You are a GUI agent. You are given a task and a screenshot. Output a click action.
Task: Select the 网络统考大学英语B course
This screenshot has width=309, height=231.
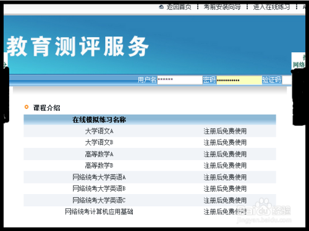pyautogui.click(x=99, y=188)
